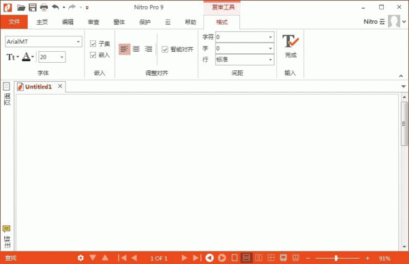Image resolution: width=409 pixels, height=264 pixels.
Task: Go to the next page
Action: (x=185, y=258)
